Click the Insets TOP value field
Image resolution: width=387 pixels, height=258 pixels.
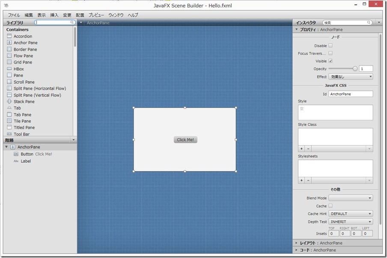[333, 233]
